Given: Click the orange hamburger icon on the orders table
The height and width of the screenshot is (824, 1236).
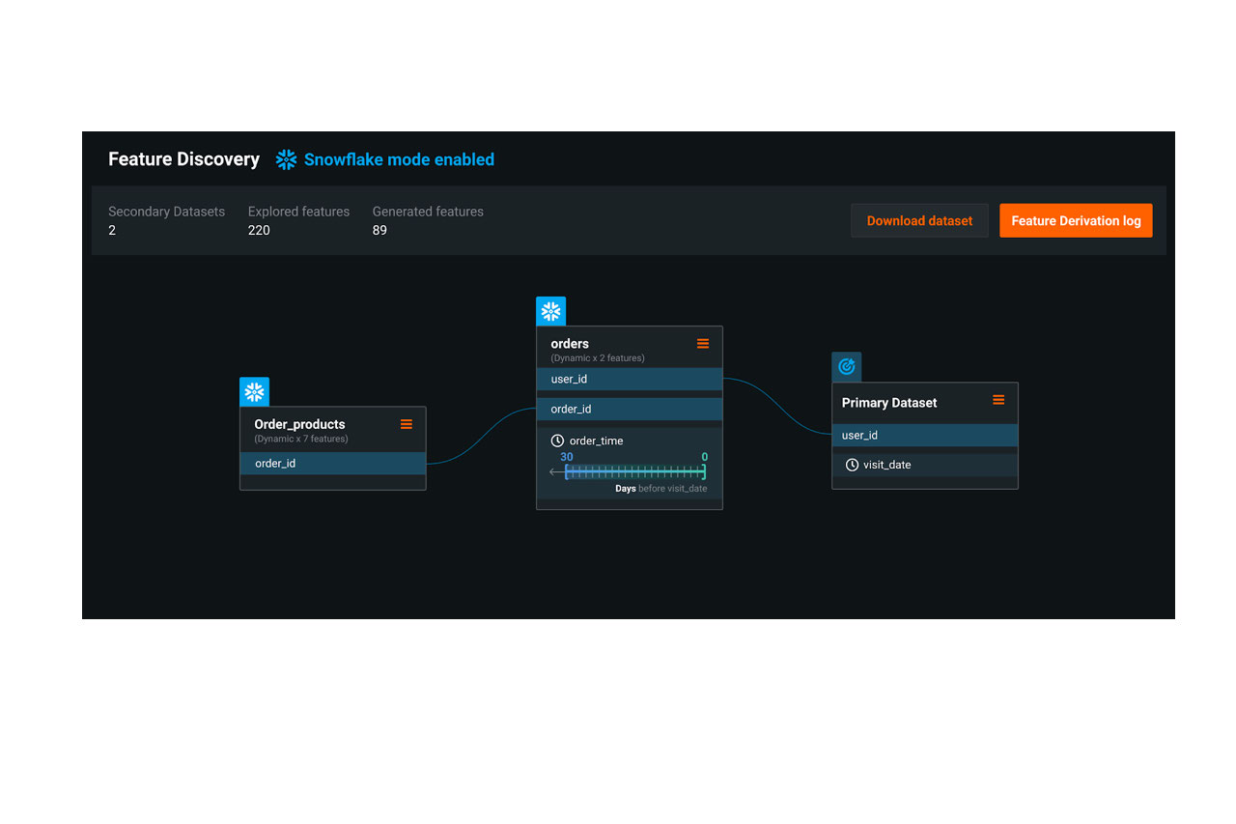Looking at the screenshot, I should [703, 343].
